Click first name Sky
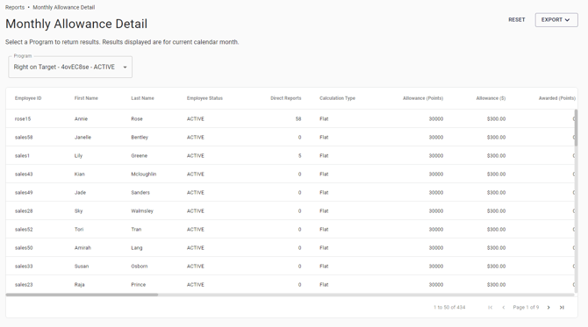The image size is (588, 327). pyautogui.click(x=78, y=210)
